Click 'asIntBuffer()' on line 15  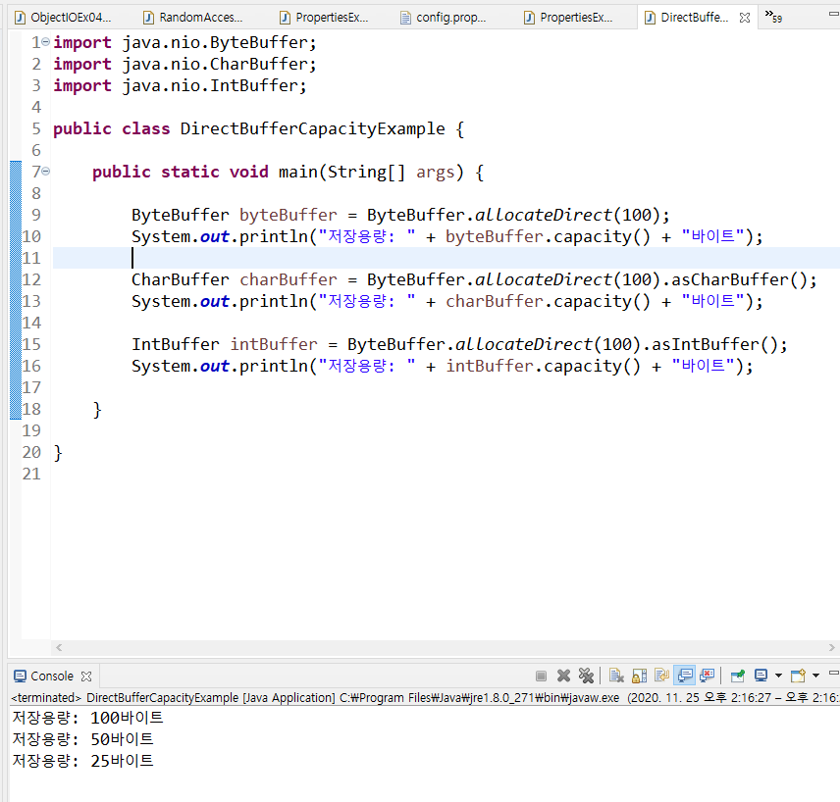[714, 345]
